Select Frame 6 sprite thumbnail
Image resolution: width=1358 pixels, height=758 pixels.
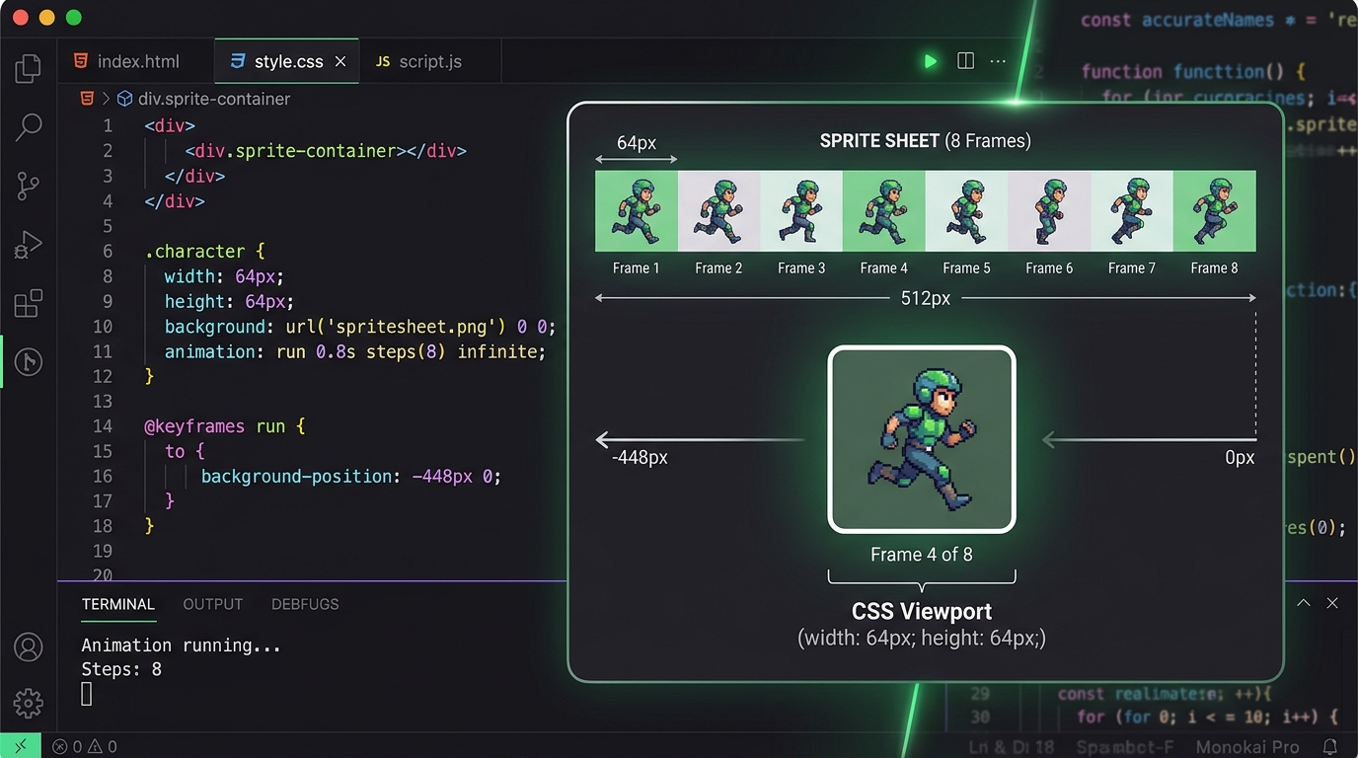click(1049, 211)
